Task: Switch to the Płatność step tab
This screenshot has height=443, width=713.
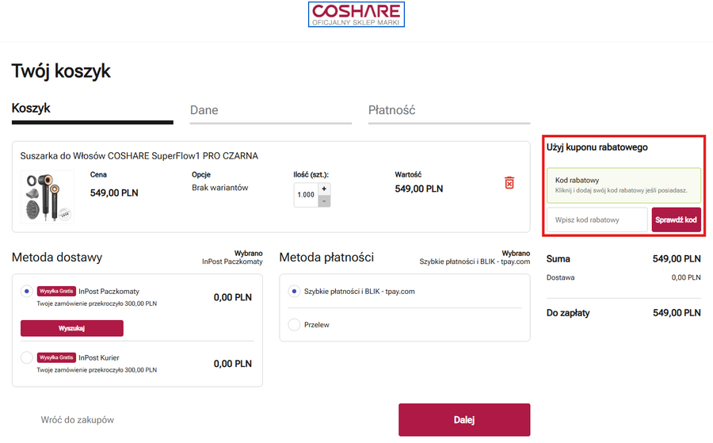Action: point(391,110)
